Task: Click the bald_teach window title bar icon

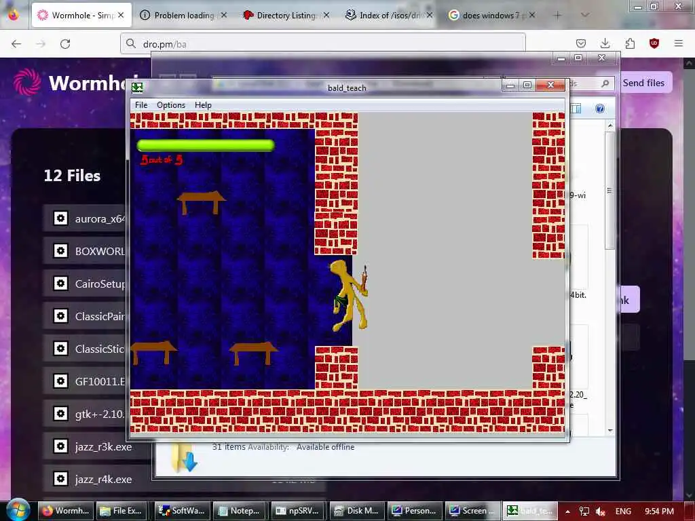Action: 137,88
